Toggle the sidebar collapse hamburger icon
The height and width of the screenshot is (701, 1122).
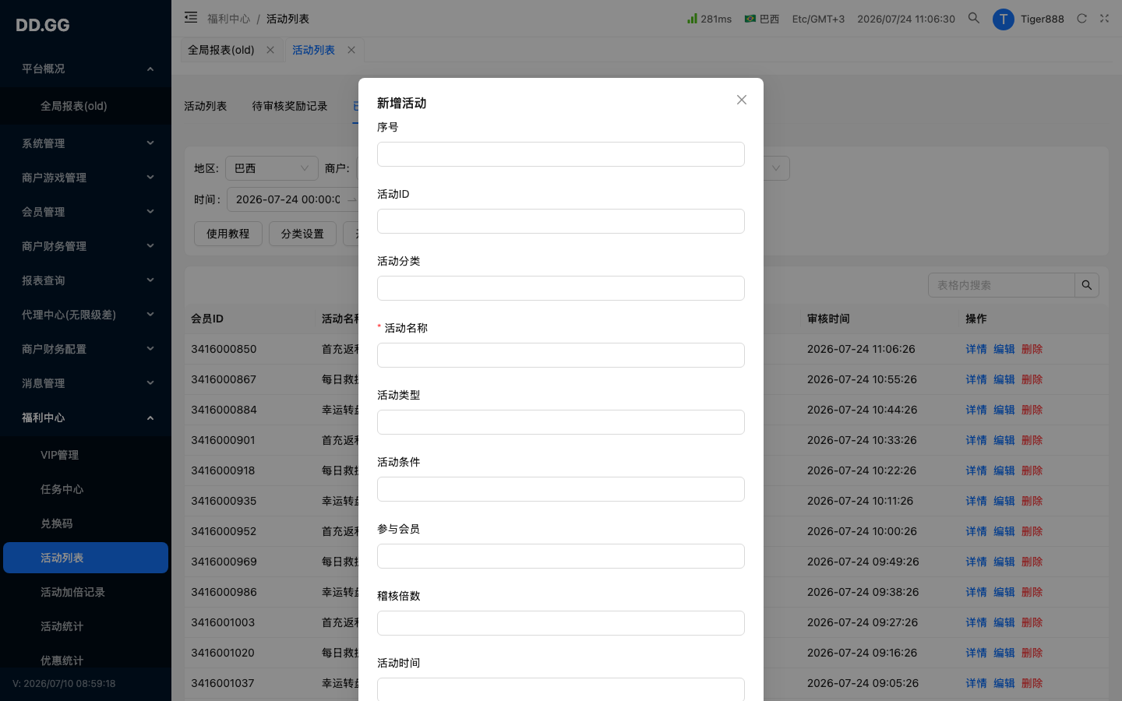click(x=191, y=17)
